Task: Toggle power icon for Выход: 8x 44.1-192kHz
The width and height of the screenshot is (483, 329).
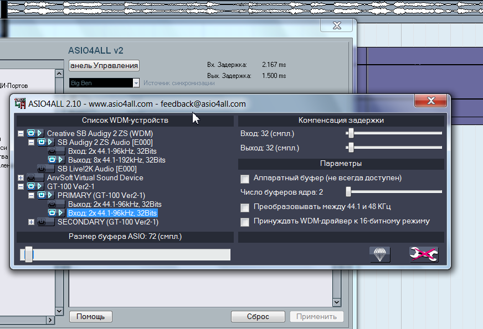Action: point(52,160)
